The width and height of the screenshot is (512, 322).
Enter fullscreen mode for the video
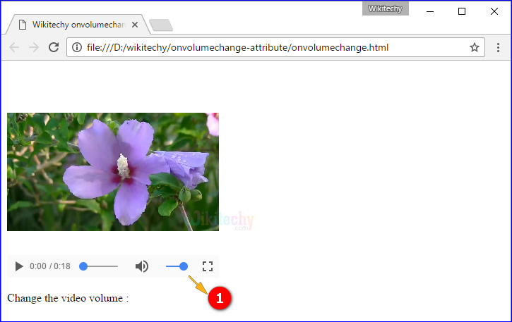pyautogui.click(x=207, y=266)
